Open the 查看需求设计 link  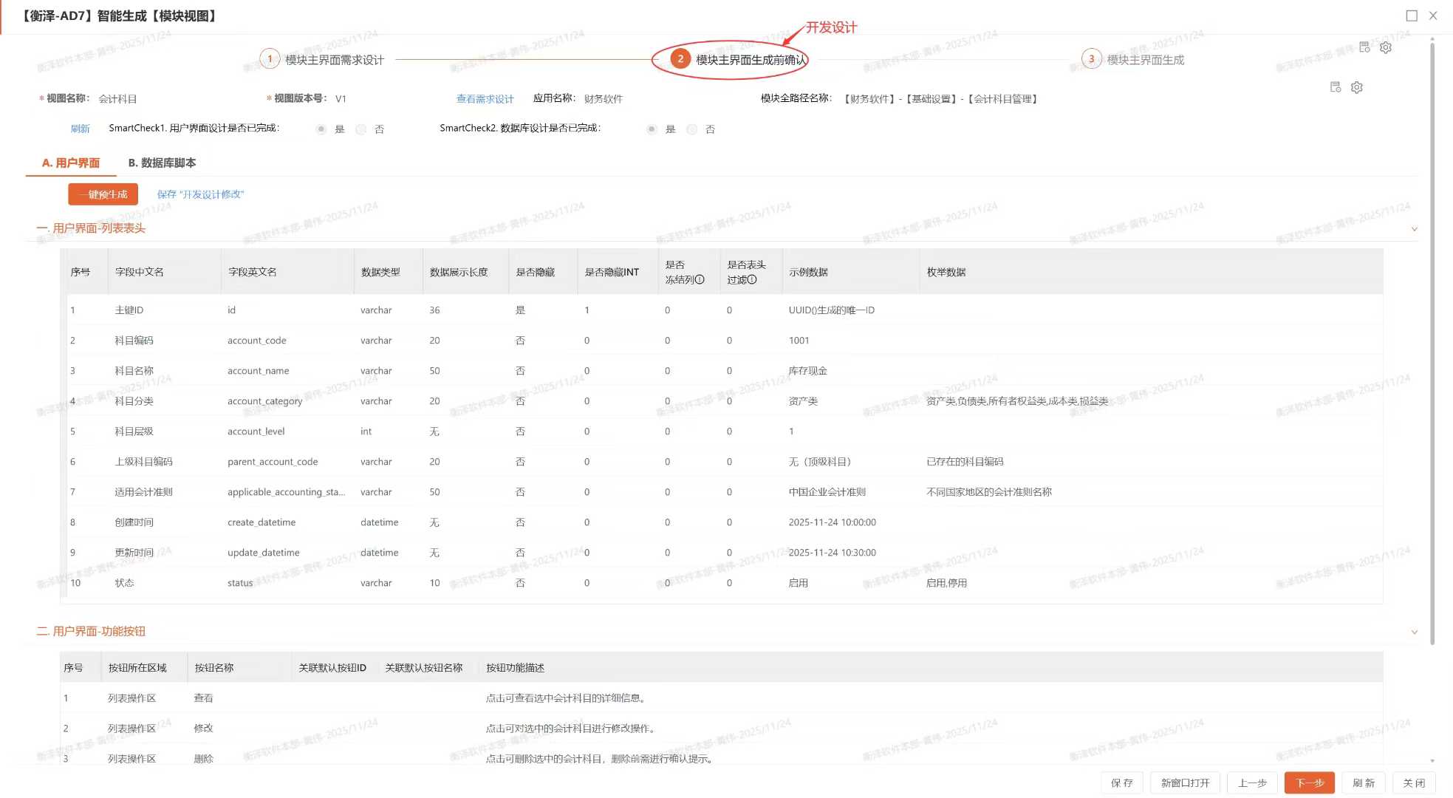[485, 99]
